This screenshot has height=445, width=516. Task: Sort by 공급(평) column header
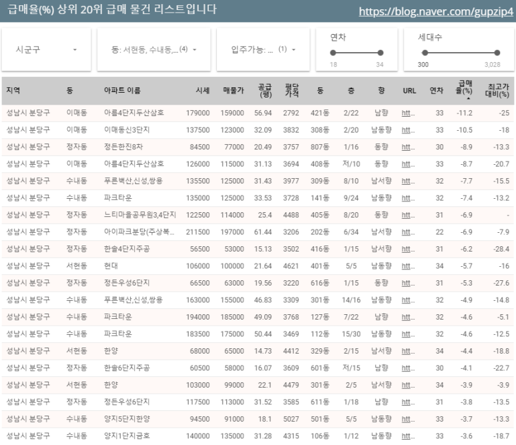(x=265, y=91)
